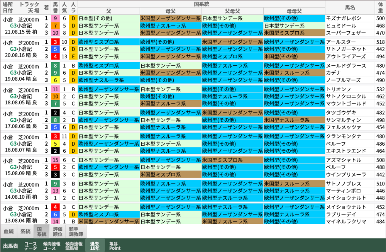
Task: Open 亀谷Point in bottom bar
Action: (x=115, y=245)
